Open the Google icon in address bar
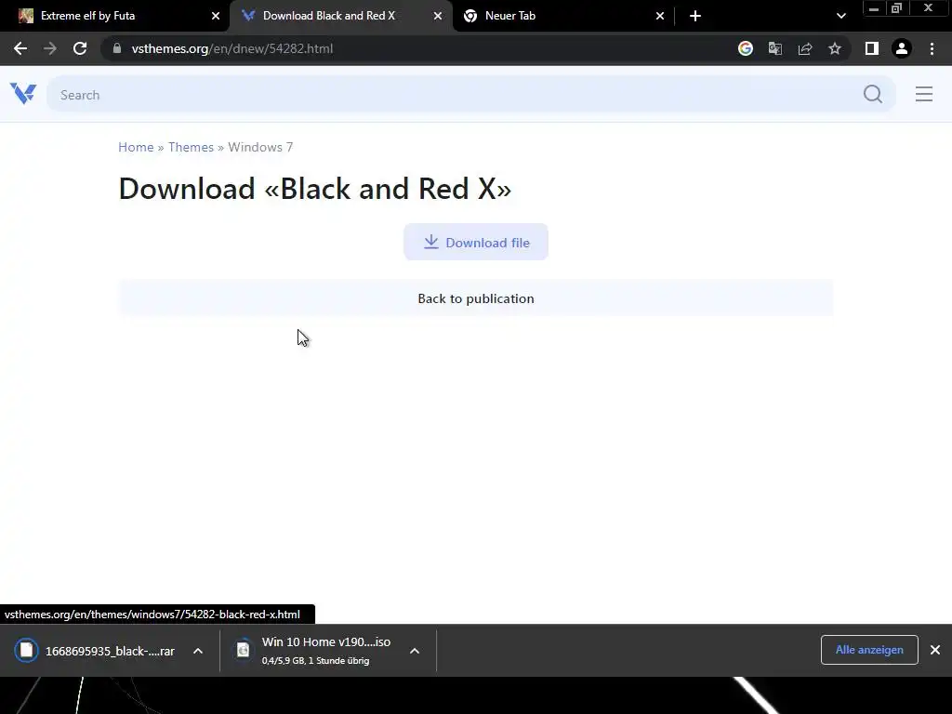This screenshot has height=714, width=952. click(x=745, y=48)
